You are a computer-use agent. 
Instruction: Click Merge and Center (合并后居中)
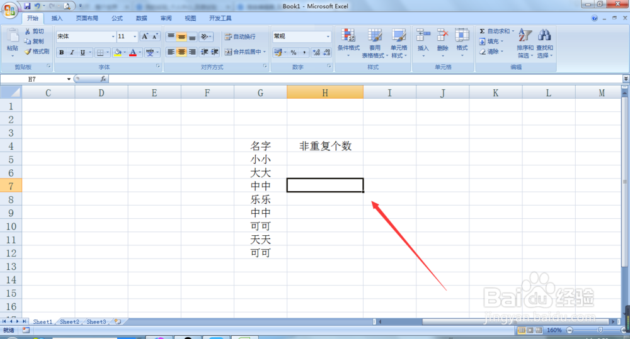coord(244,52)
